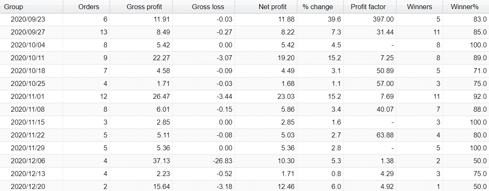Screen dimensions: 489x191
Task: Sort by the Orders column header
Action: [x=86, y=7]
